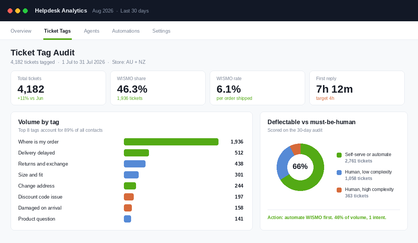The image size is (418, 243).
Task: Click the automate WISMO first action text
Action: (326, 218)
